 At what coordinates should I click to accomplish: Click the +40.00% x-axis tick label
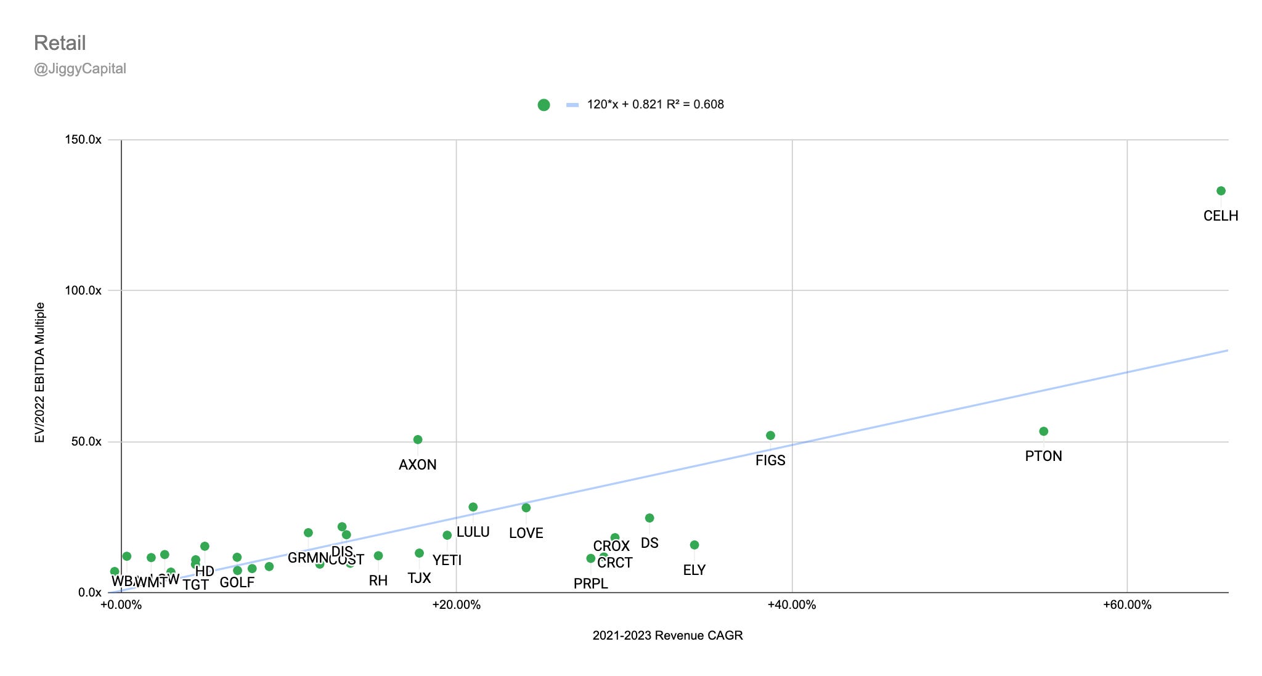791,605
